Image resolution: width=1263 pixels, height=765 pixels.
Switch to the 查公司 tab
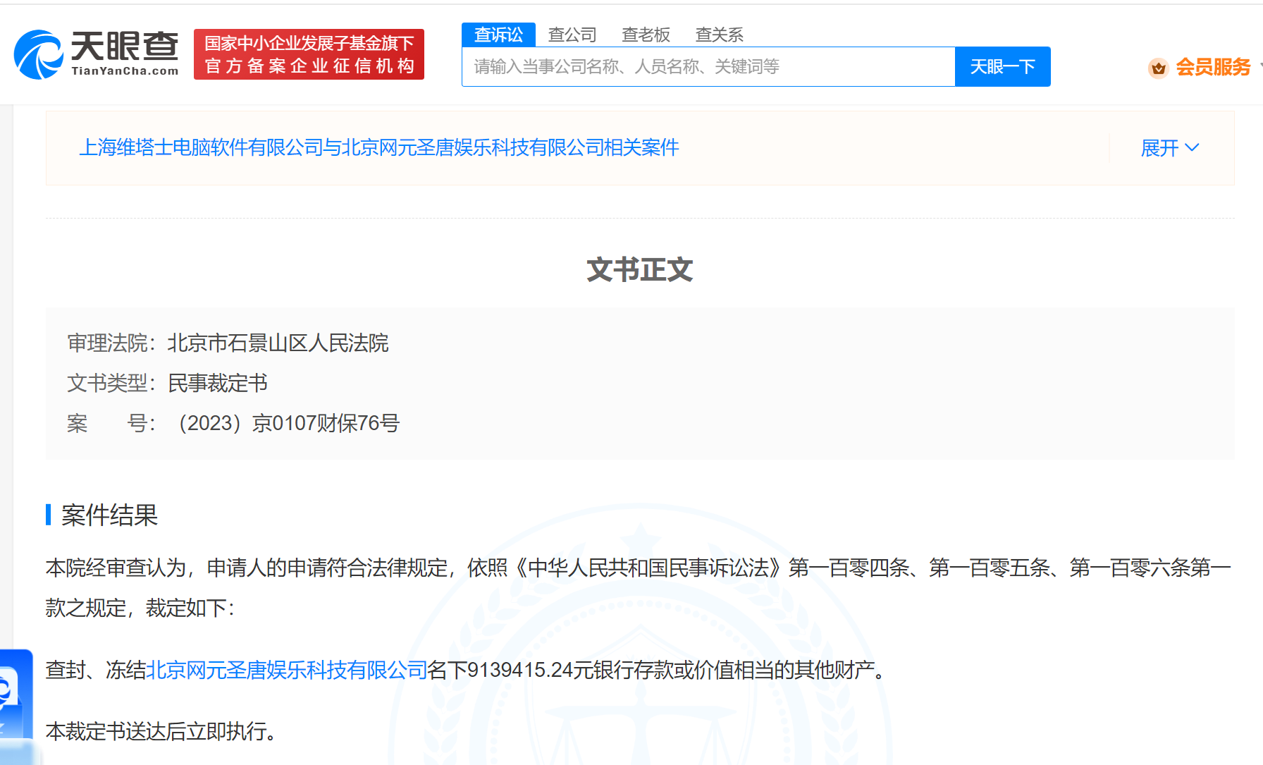[x=572, y=35]
